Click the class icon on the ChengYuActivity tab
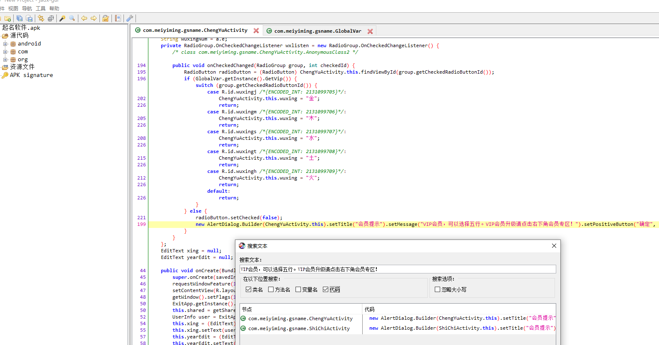This screenshot has width=659, height=345. click(138, 30)
